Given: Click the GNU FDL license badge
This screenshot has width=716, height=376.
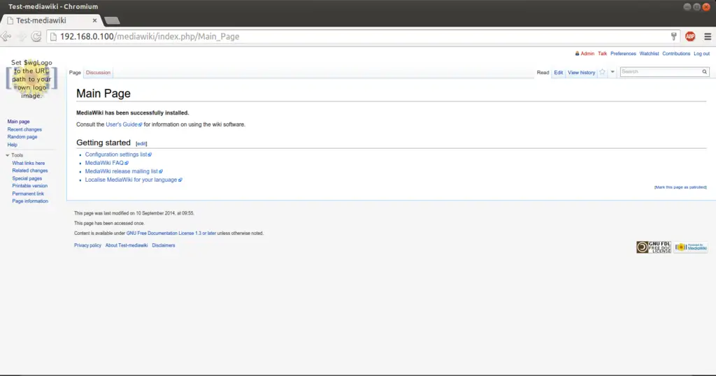Looking at the screenshot, I should 654,247.
